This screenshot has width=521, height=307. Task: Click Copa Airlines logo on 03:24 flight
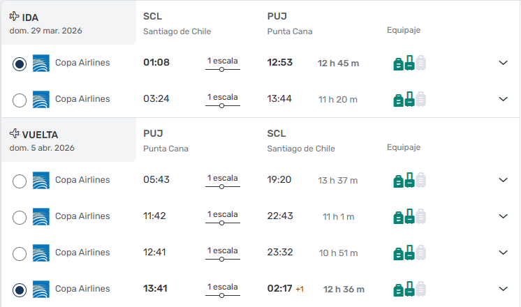[41, 99]
